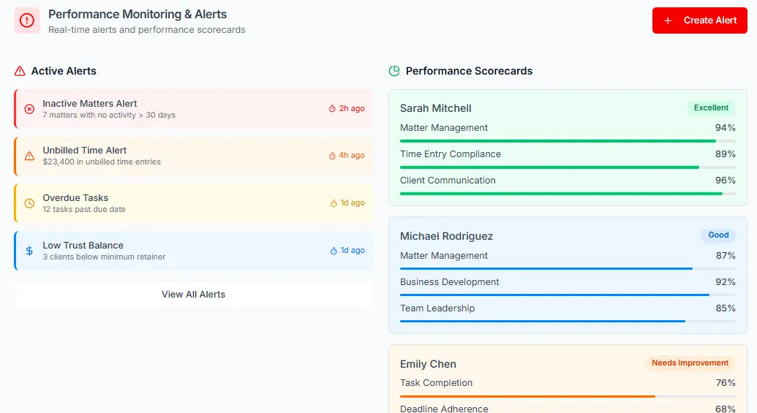This screenshot has height=413, width=757.
Task: Click the orange triangle icon on Unbilled Time Alert
Action: 29,156
